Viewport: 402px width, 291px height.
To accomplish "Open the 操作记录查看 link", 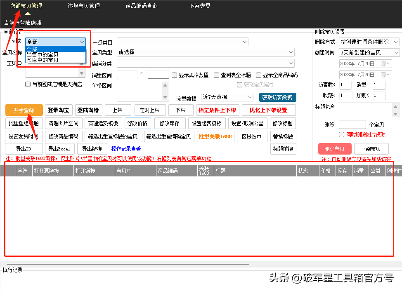I will pyautogui.click(x=126, y=149).
